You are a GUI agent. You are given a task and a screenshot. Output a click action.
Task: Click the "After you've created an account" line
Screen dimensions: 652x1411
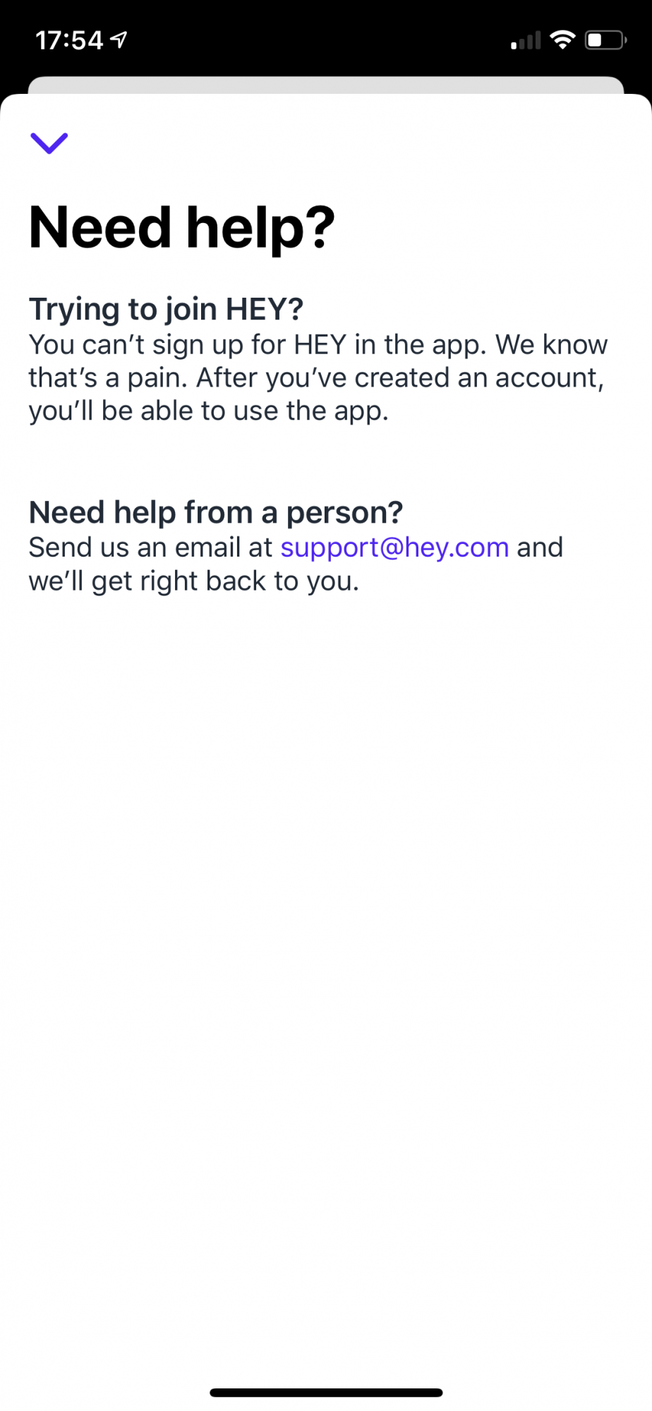click(x=400, y=378)
